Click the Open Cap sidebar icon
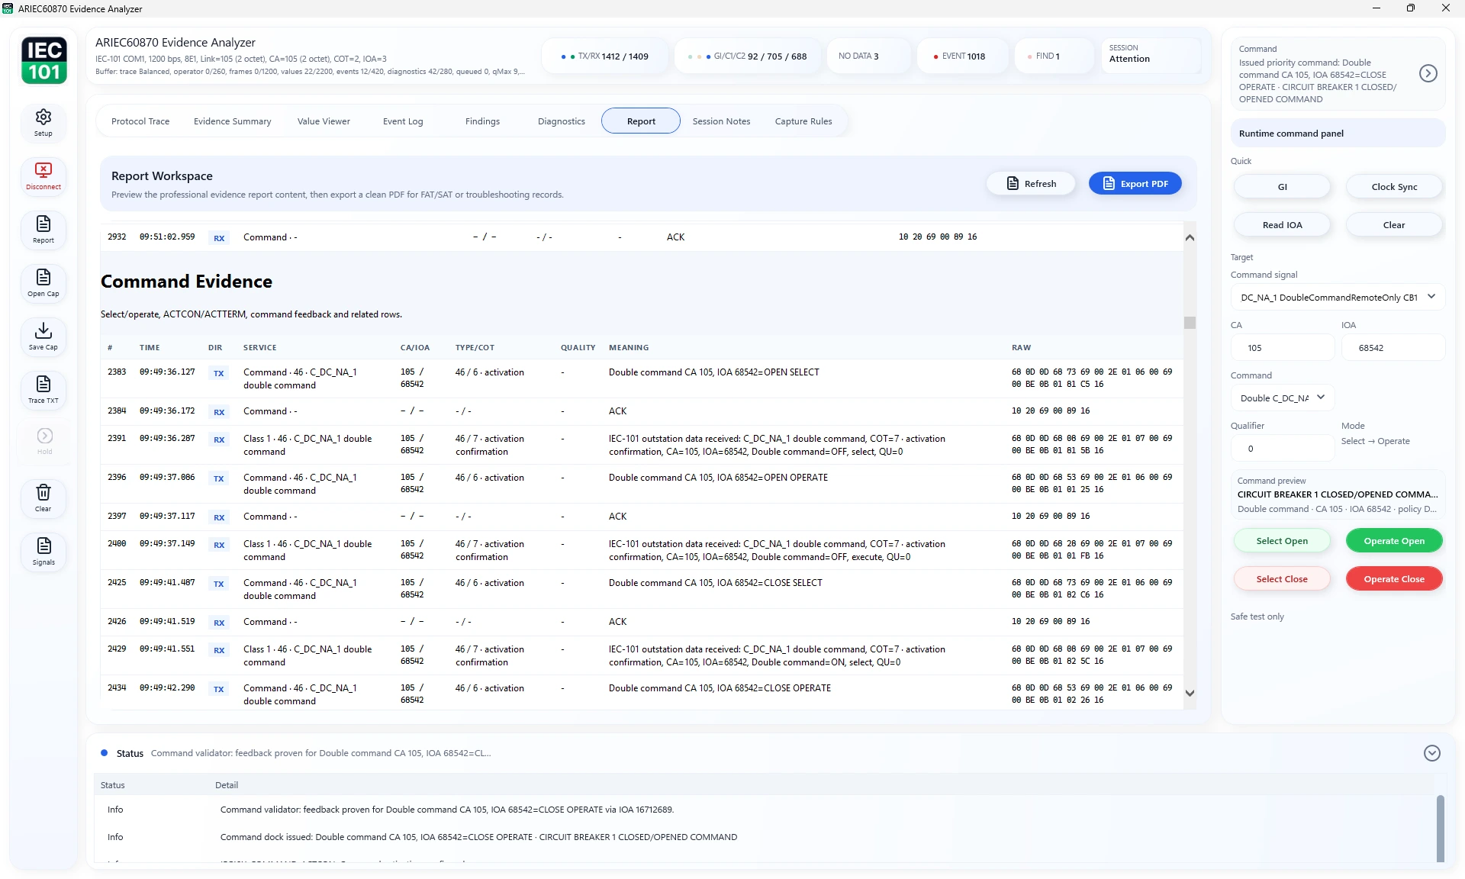This screenshot has height=879, width=1465. point(43,283)
